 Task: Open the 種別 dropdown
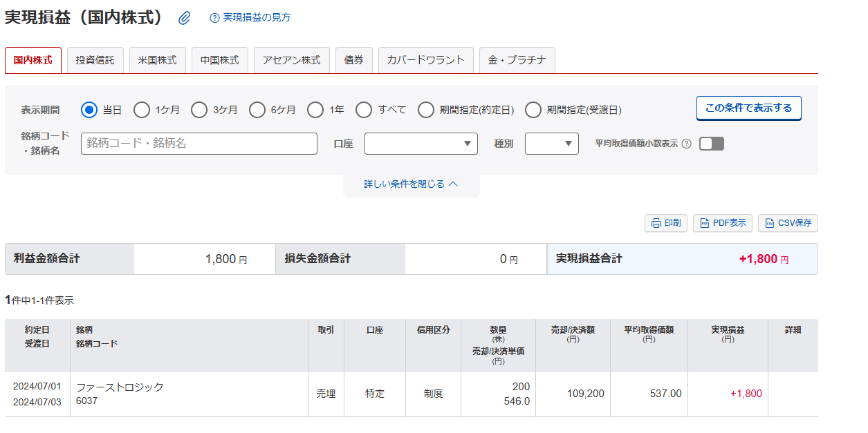[x=551, y=144]
